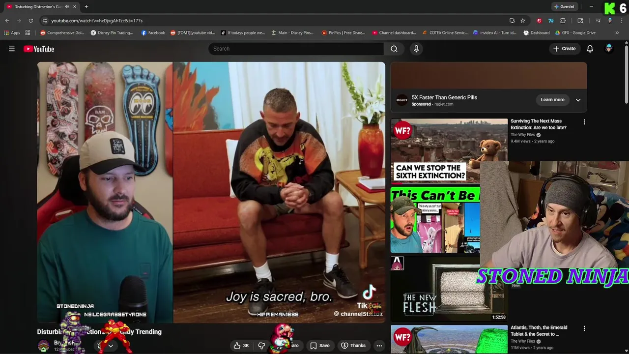Open Sixth Extinction video thumbnail
The width and height of the screenshot is (629, 354).
(449, 150)
